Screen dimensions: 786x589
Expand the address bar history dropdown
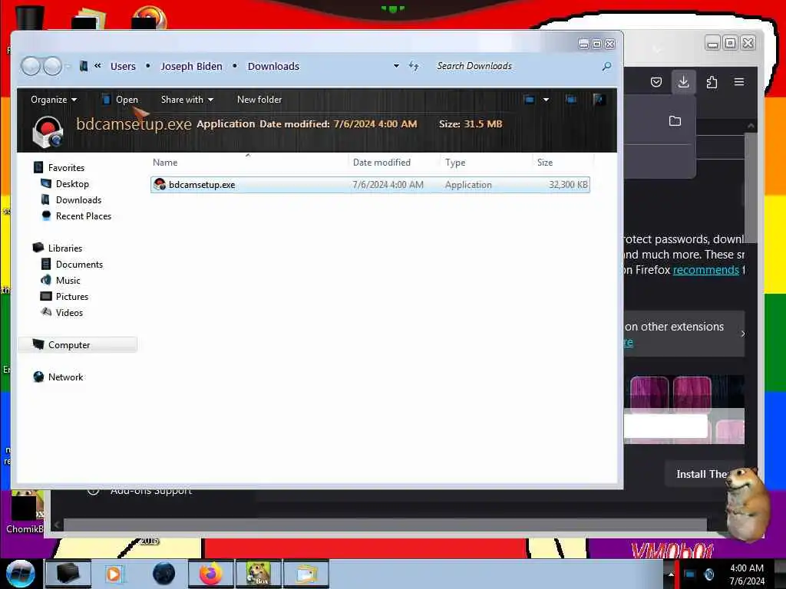point(396,66)
